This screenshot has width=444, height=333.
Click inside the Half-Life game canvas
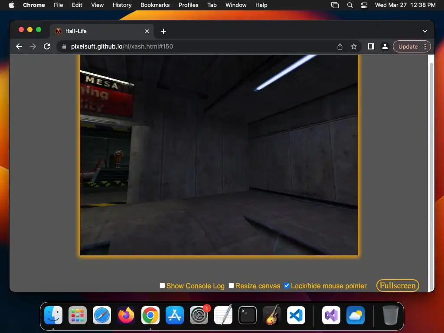coord(219,155)
